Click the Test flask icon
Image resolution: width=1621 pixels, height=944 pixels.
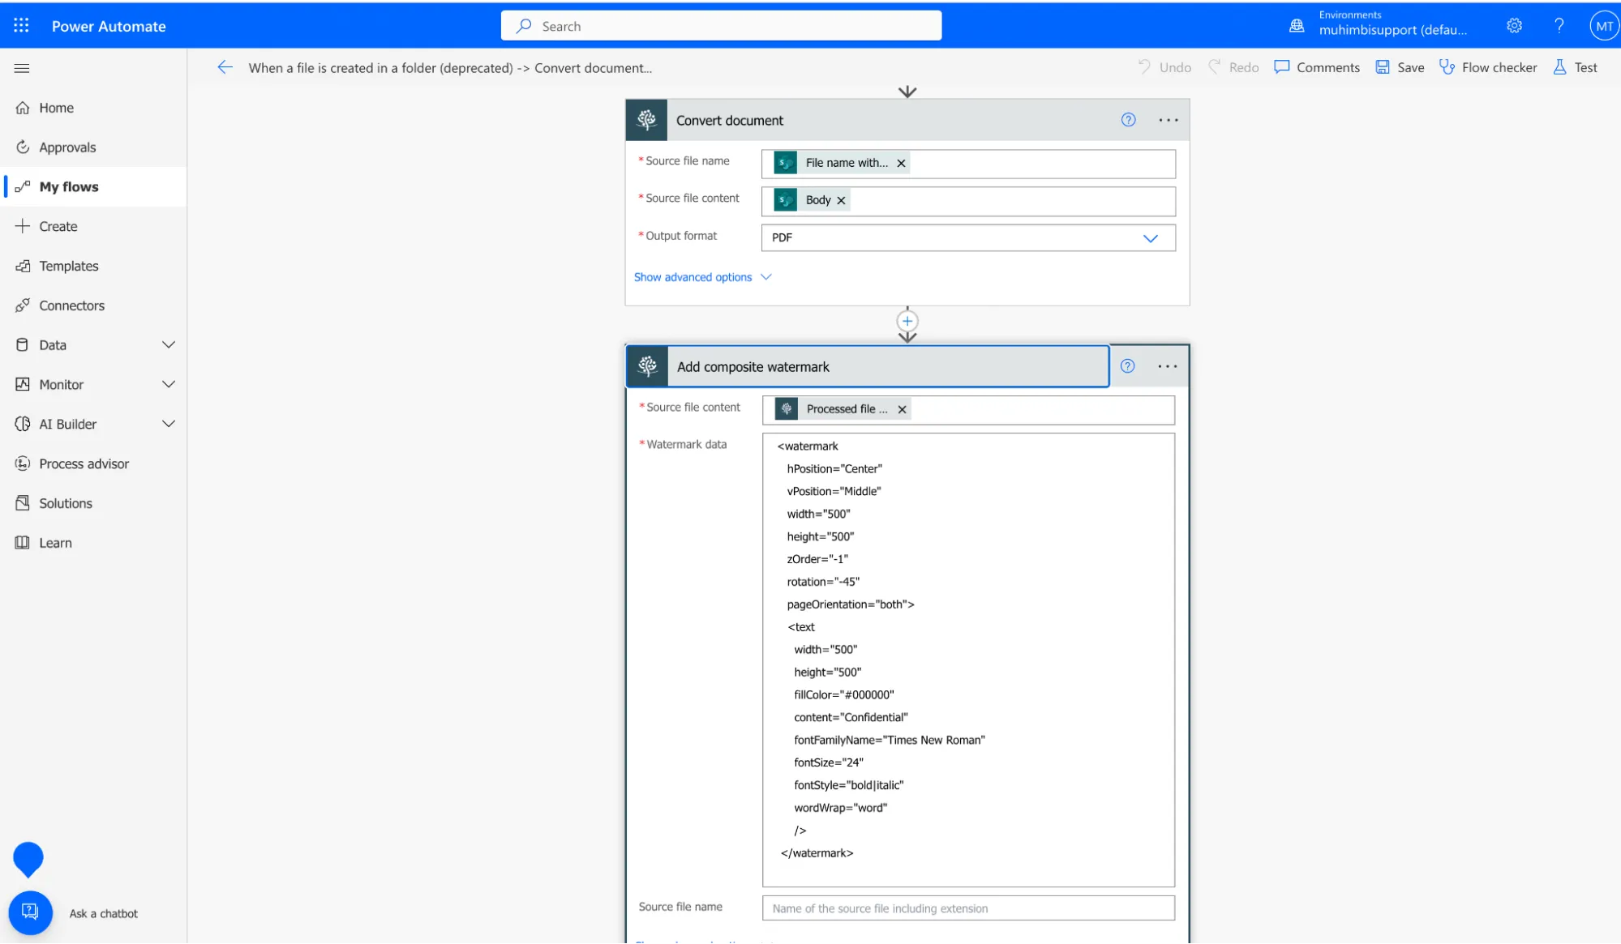[x=1559, y=67]
